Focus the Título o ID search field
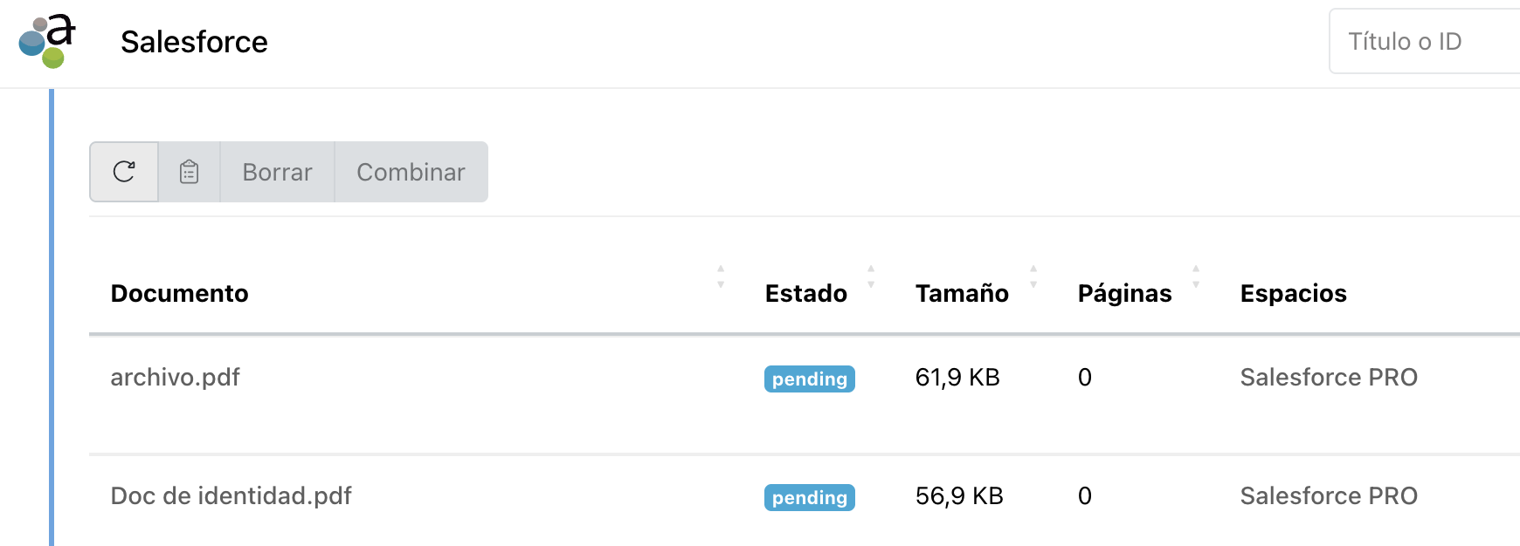The image size is (1520, 546). click(x=1424, y=41)
